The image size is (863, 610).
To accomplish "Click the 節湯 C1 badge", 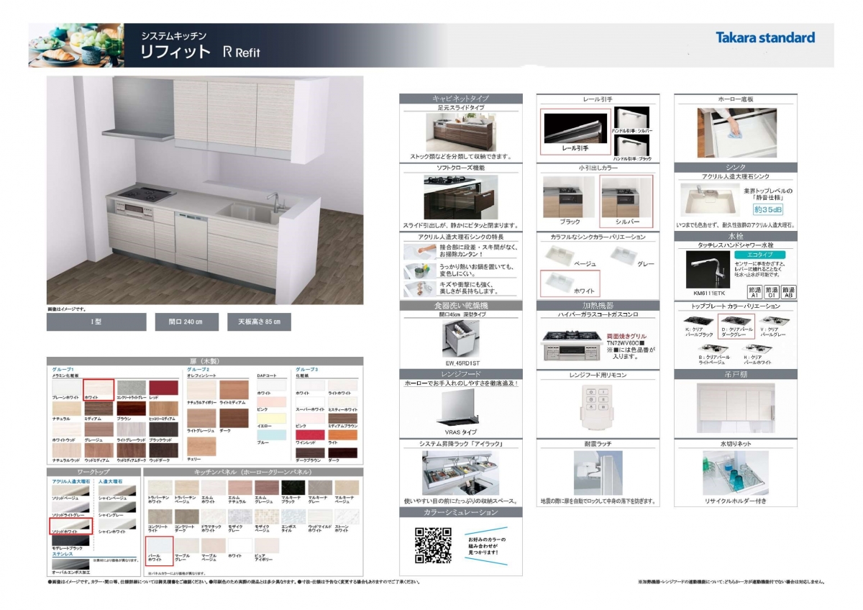I will [x=772, y=291].
